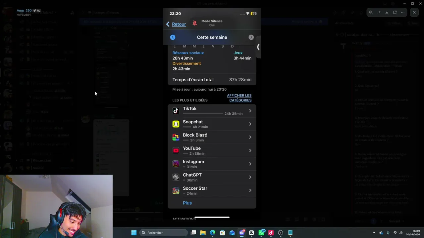The height and width of the screenshot is (238, 424).
Task: Open the Wi-Fi network tray icon
Action: click(395, 233)
